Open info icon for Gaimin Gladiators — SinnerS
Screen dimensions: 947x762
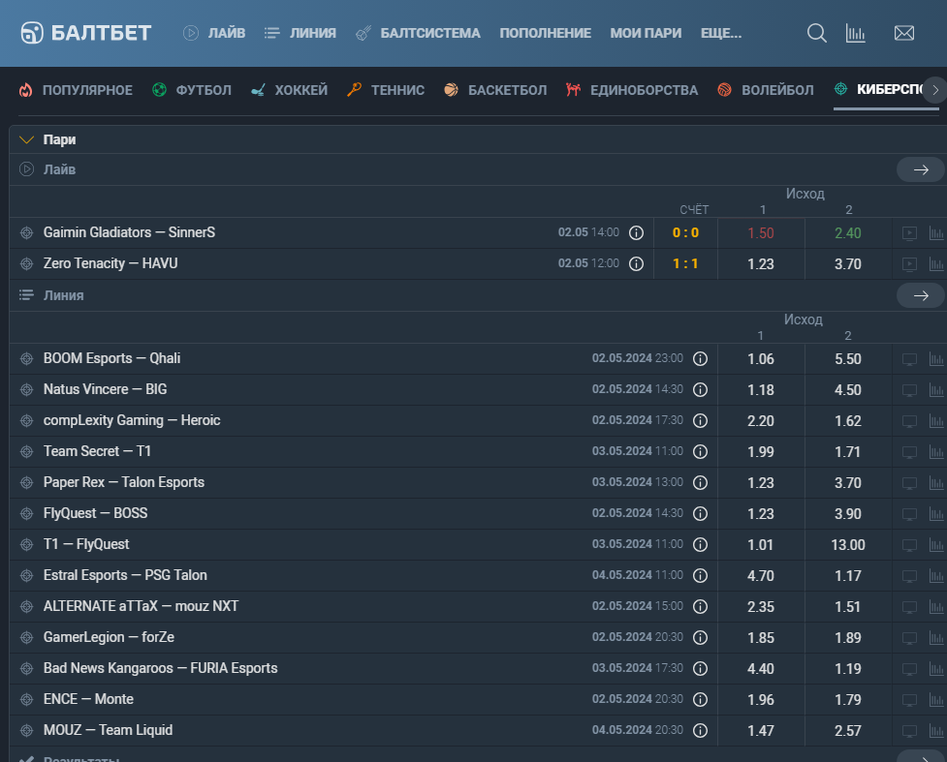pos(636,233)
